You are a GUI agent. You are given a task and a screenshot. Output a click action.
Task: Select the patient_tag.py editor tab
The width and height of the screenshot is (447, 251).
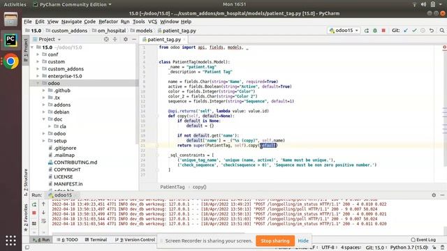pos(164,40)
